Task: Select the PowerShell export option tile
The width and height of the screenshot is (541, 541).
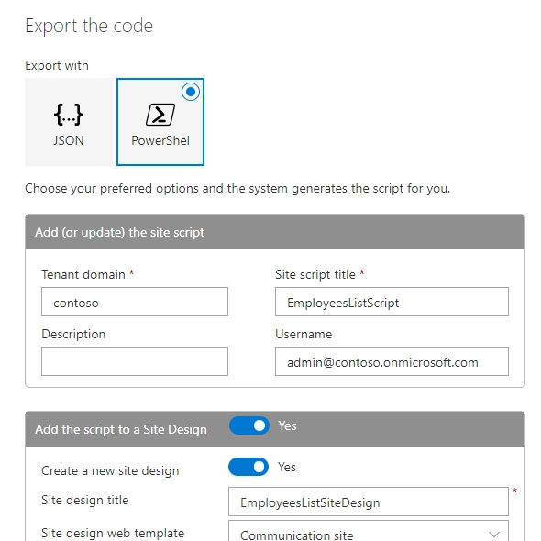Action: click(x=160, y=122)
